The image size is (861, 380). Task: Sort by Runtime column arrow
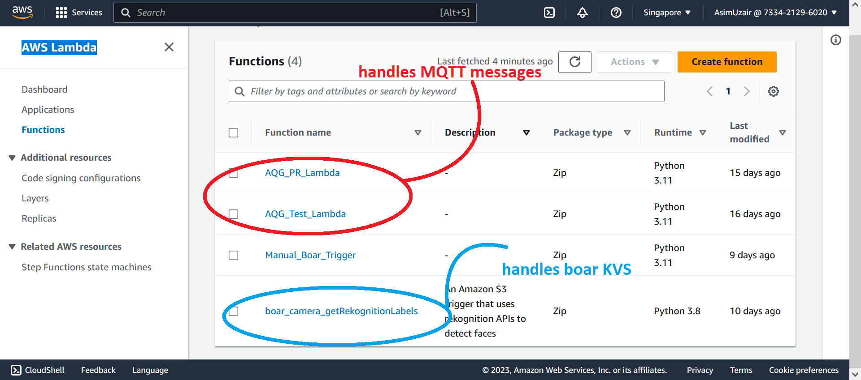pos(703,132)
